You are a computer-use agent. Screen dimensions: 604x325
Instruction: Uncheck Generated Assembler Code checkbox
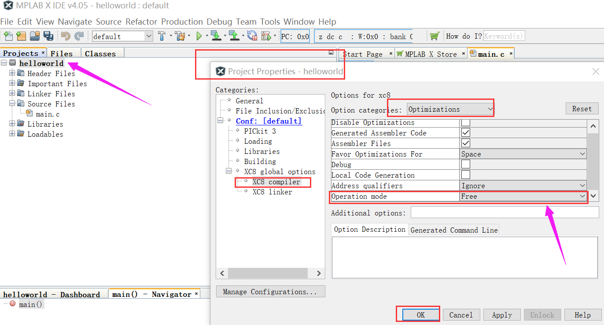465,132
